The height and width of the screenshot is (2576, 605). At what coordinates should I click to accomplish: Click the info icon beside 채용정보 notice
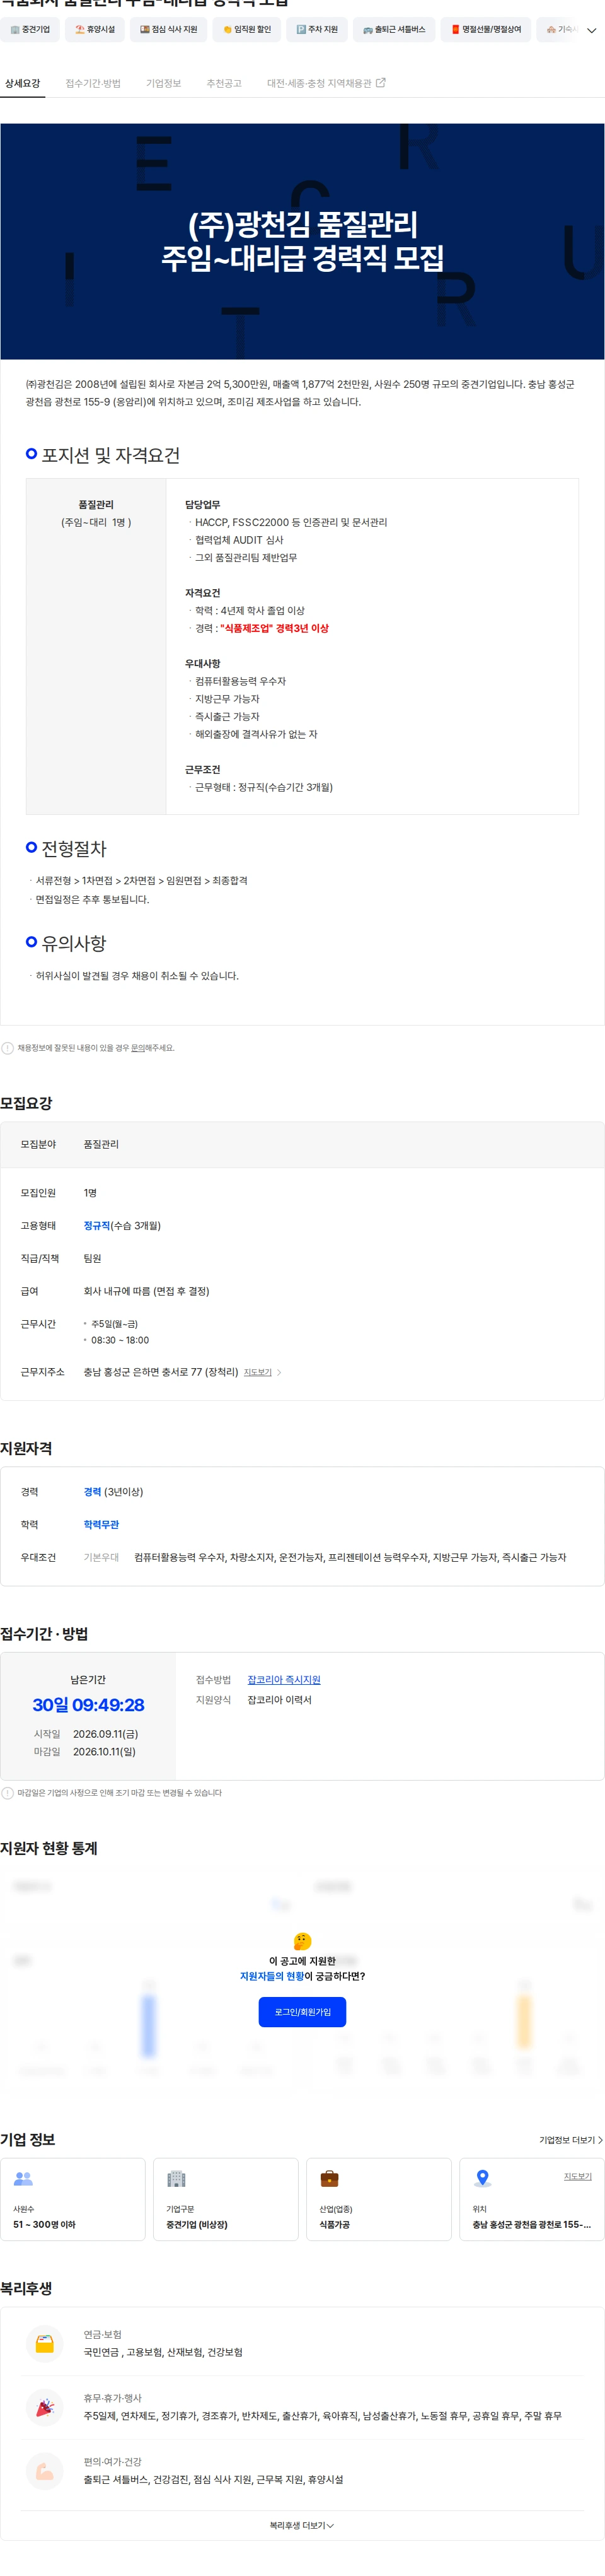click(8, 1048)
